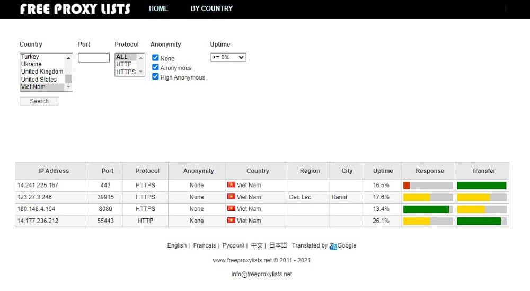Click the Vietnam flag in the 180.148.4.194 row
The image size is (530, 291).
pyautogui.click(x=231, y=208)
